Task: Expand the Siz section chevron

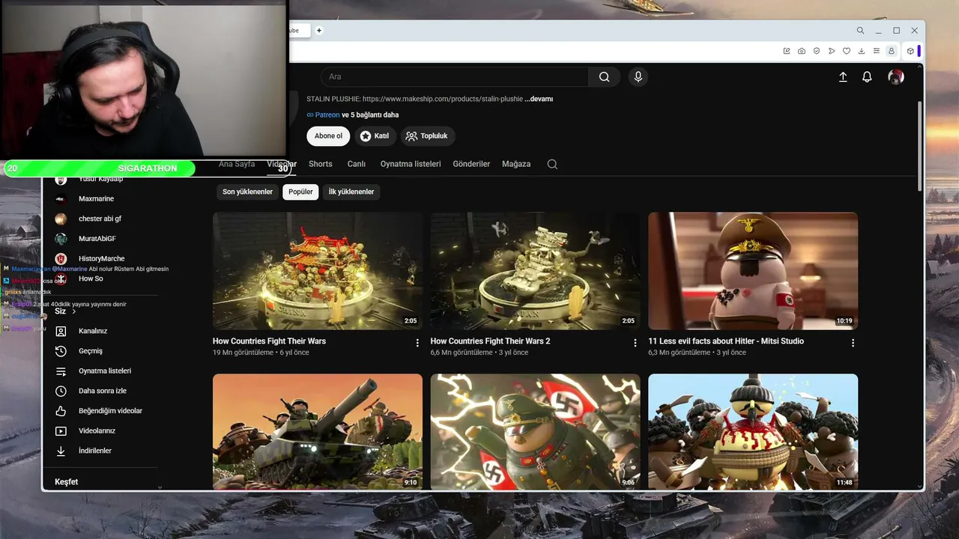Action: (x=74, y=311)
